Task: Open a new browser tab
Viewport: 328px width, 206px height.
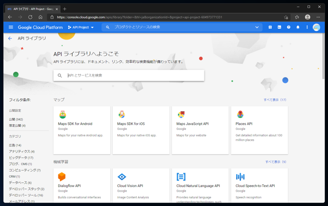Action: click(65, 9)
